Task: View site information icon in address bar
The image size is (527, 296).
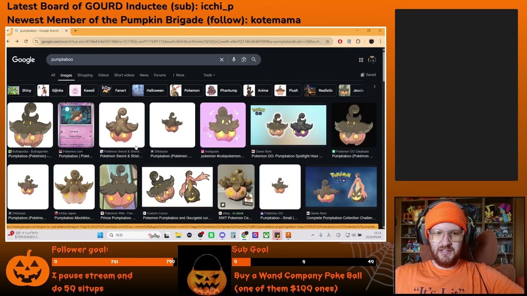Action: pos(37,42)
